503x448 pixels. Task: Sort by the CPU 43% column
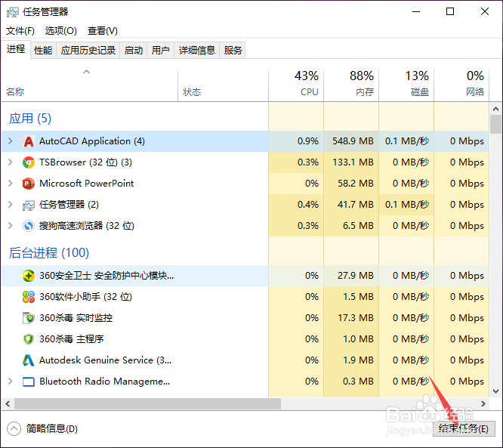(296, 85)
